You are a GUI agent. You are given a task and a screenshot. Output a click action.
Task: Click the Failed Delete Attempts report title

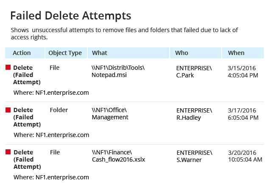[x=71, y=16]
